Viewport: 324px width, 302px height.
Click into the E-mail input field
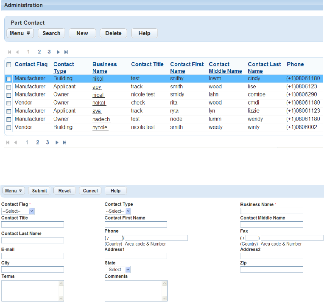[x=33, y=256]
